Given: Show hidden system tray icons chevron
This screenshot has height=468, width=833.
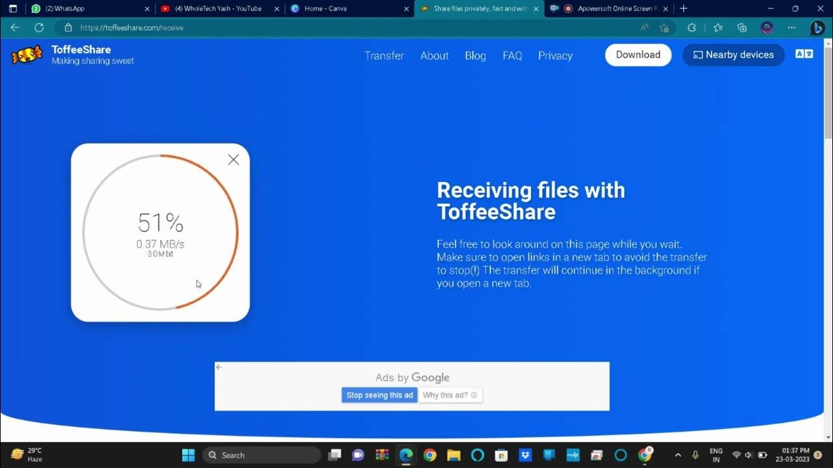Looking at the screenshot, I should coord(678,455).
